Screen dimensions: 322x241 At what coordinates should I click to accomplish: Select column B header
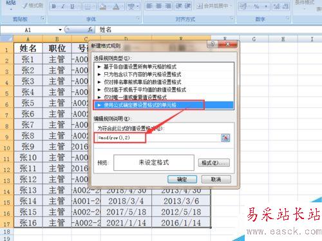(57, 39)
